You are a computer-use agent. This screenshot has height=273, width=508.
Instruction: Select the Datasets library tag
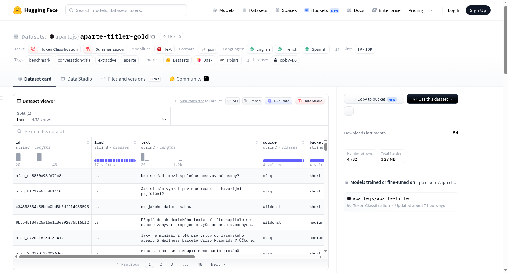pos(177,60)
